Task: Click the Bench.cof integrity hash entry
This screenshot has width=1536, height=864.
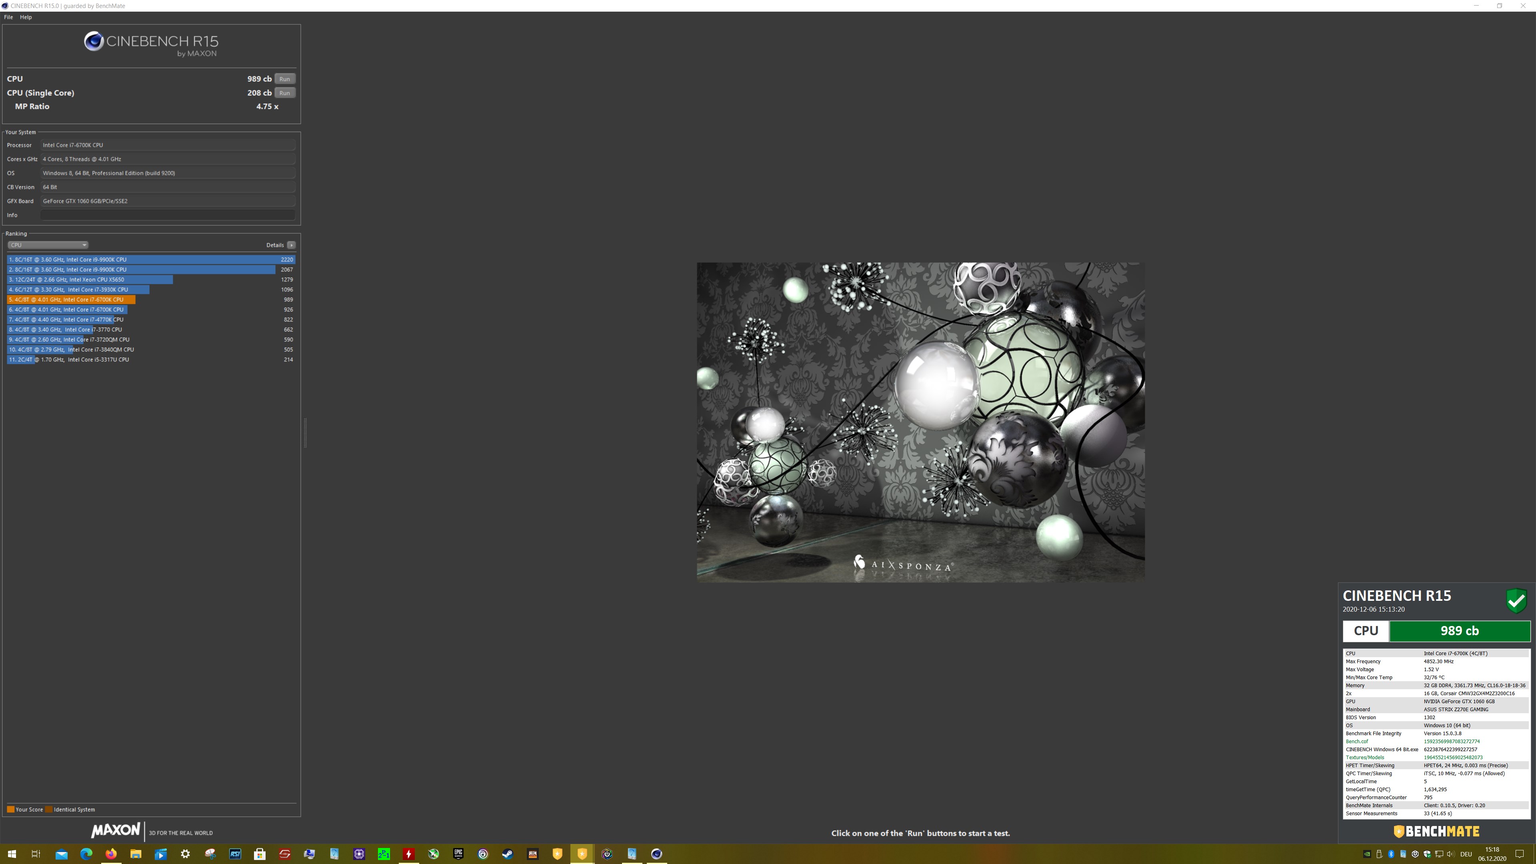Action: click(x=1436, y=742)
